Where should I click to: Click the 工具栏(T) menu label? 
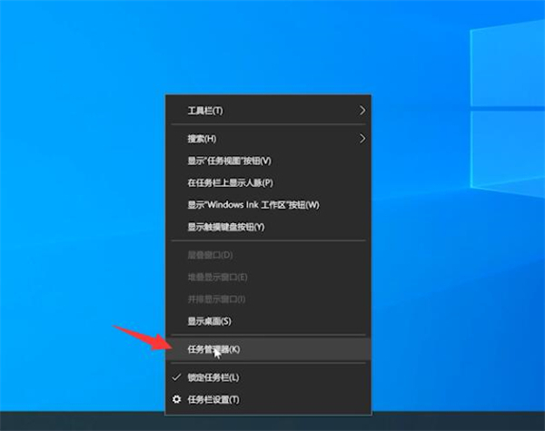tap(204, 111)
